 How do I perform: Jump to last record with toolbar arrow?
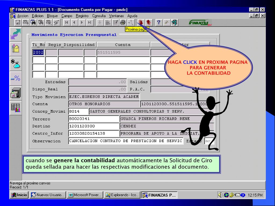point(90,23)
